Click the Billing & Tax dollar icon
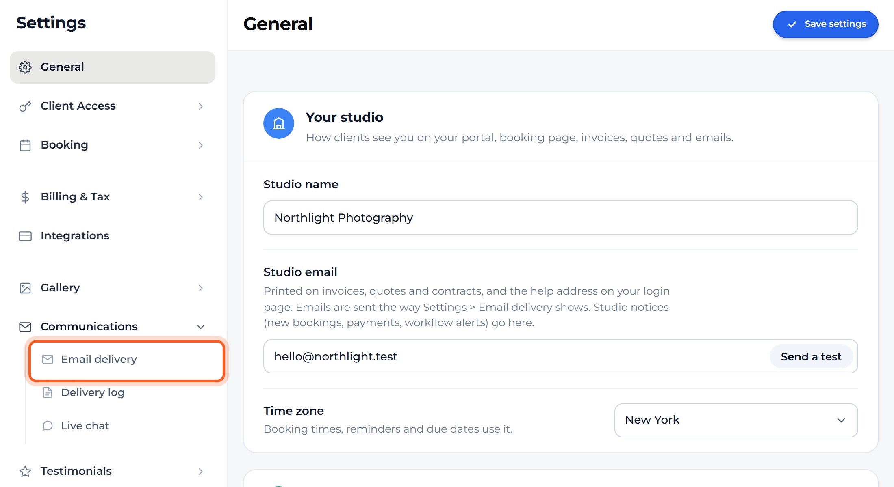 [x=25, y=197]
